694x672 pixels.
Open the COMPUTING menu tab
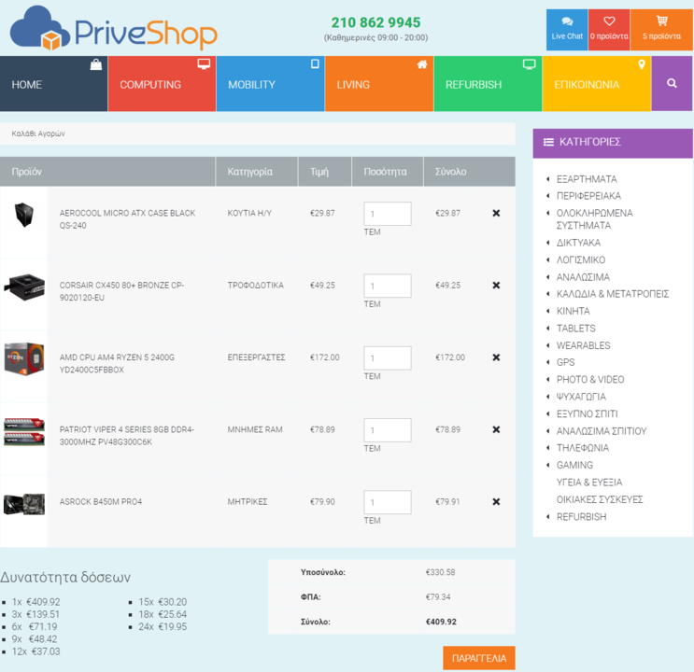coord(162,84)
